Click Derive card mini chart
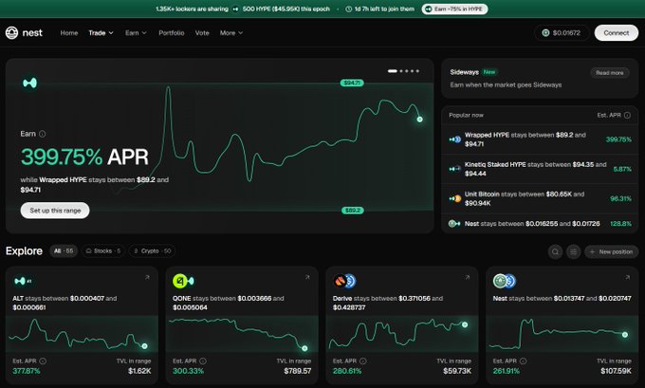Screen dimensions: 645x388 [402, 334]
